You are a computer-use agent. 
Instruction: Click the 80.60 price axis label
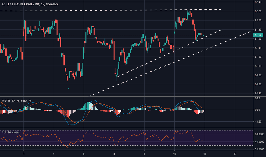coord(258,84)
